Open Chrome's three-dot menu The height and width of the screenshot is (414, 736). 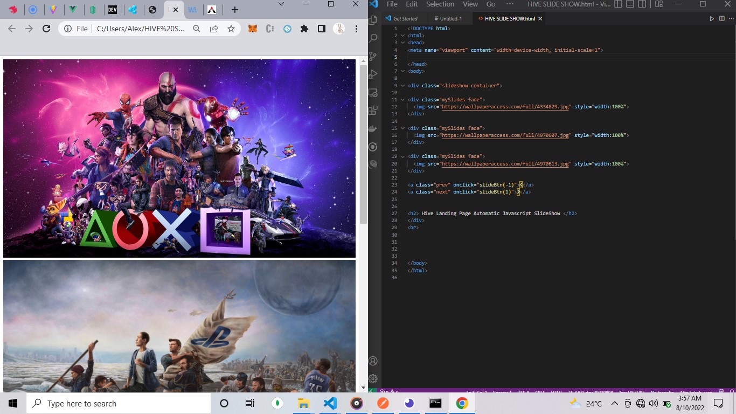point(356,29)
